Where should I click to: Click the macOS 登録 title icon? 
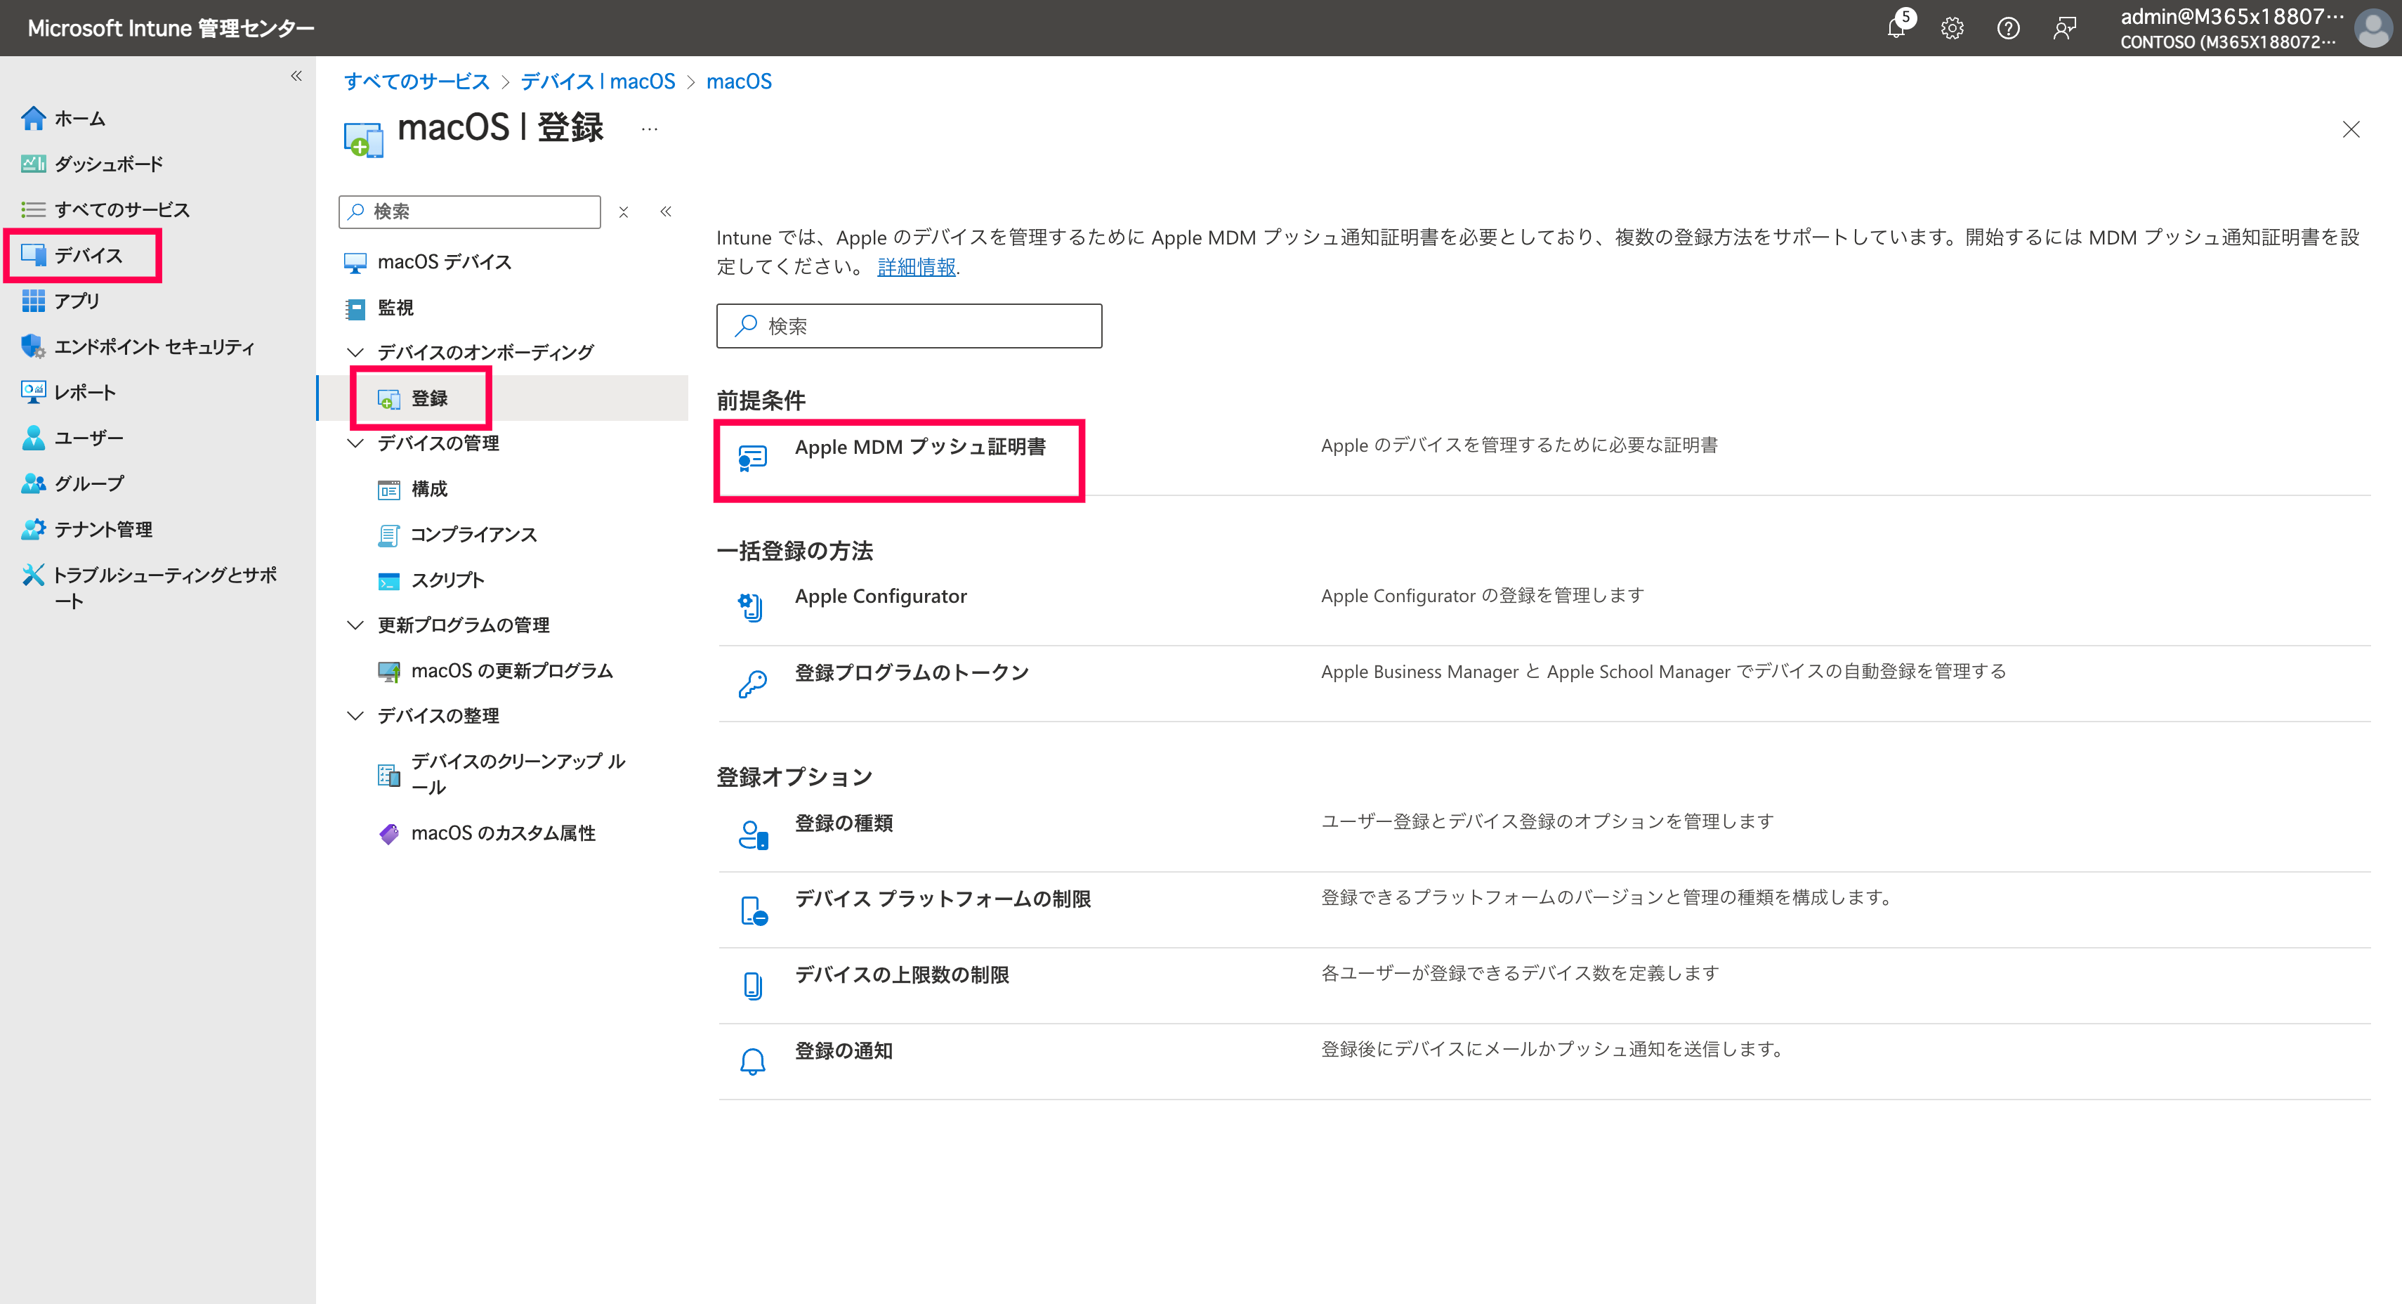362,140
